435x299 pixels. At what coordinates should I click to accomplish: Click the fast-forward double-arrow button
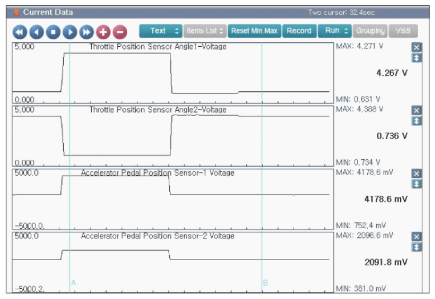pyautogui.click(x=87, y=32)
